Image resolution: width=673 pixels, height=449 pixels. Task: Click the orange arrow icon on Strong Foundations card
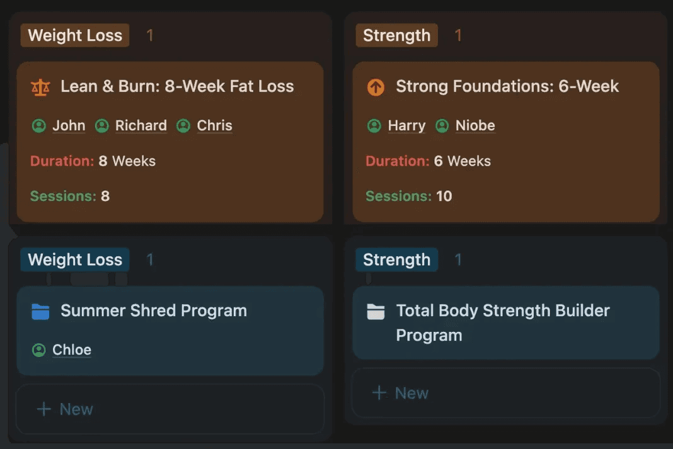tap(376, 87)
